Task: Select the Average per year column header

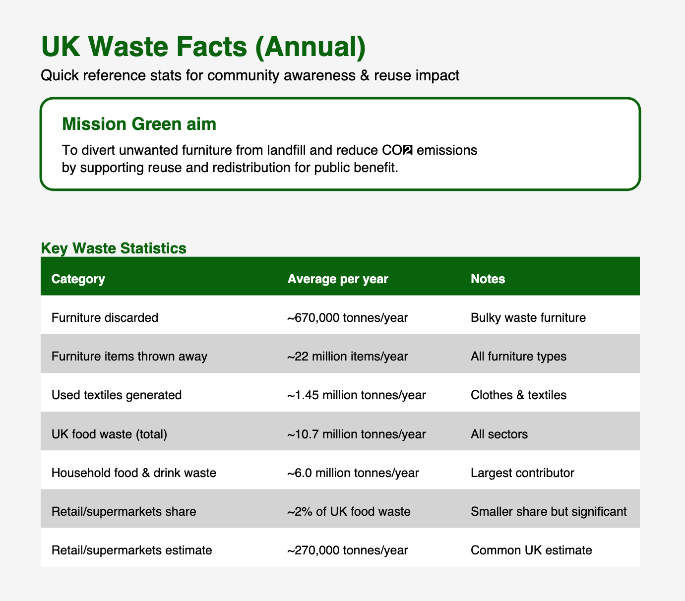Action: 337,279
